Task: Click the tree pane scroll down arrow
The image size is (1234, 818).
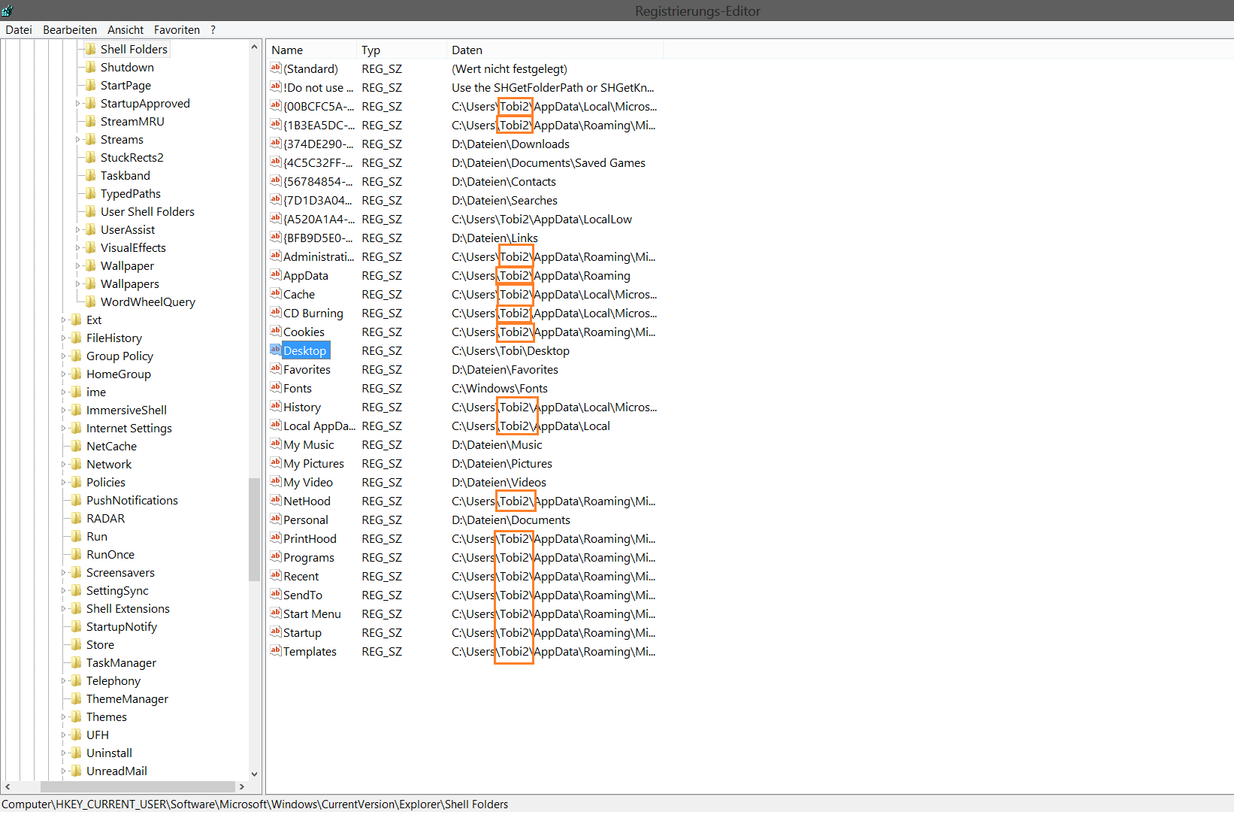Action: tap(254, 774)
